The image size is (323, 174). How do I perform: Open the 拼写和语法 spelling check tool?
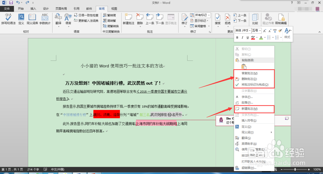[8, 19]
